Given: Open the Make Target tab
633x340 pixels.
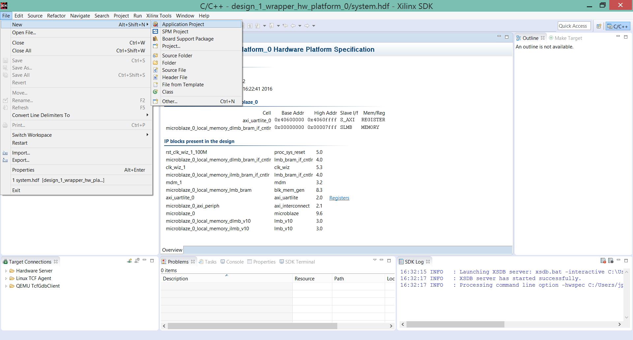Looking at the screenshot, I should [565, 38].
